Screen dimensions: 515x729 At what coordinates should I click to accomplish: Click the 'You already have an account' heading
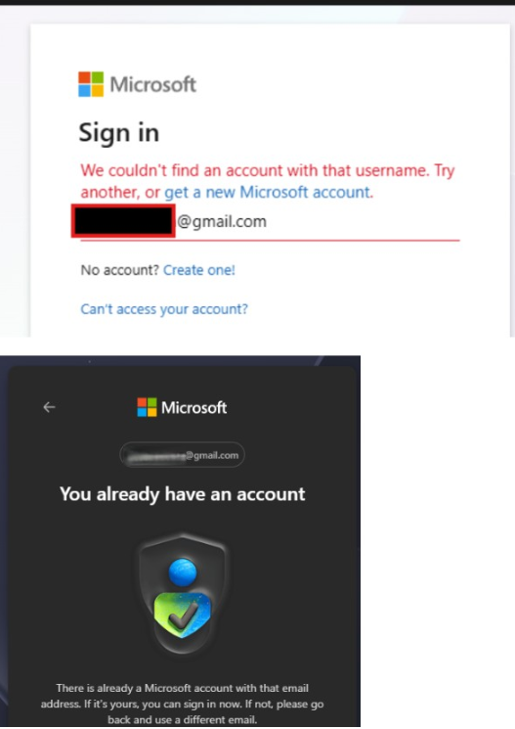[183, 495]
